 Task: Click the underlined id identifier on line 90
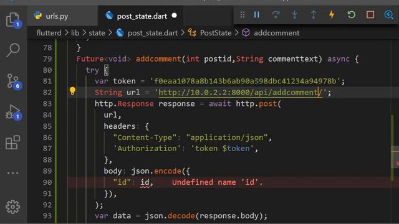click(x=145, y=182)
